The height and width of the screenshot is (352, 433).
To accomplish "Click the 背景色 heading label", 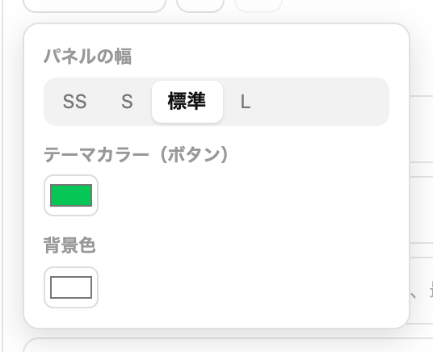I will pos(69,245).
